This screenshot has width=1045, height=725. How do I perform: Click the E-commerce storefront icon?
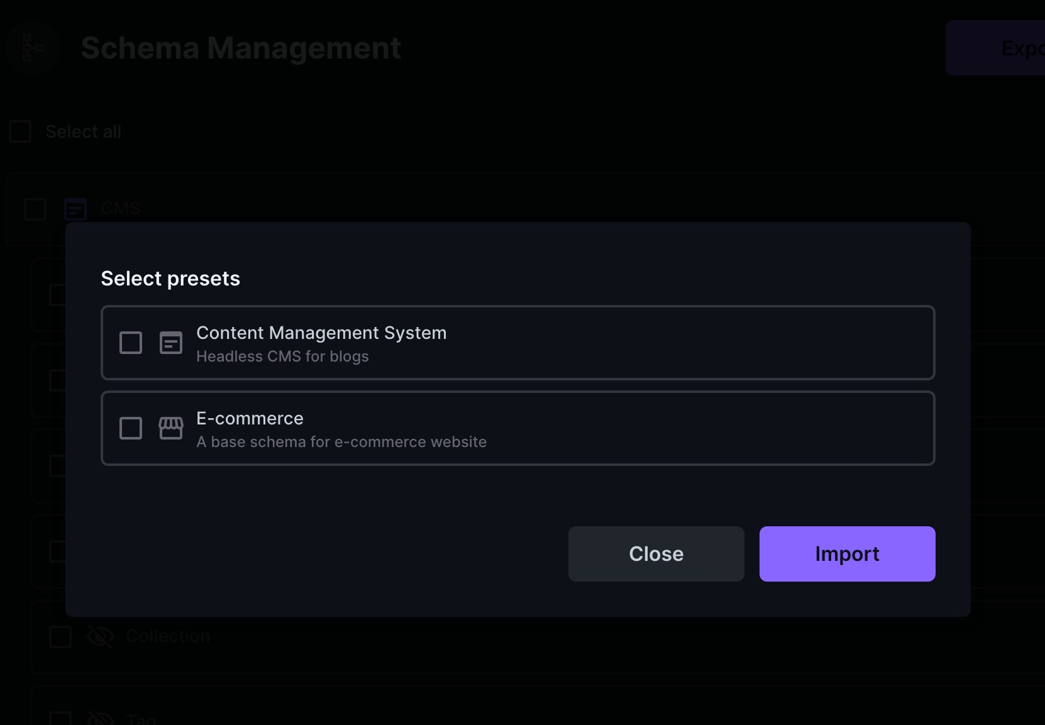point(171,428)
